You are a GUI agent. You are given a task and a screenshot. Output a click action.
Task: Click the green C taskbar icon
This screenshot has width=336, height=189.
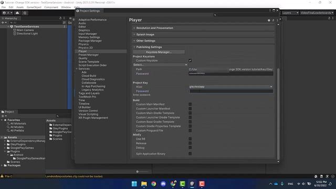coord(183,184)
